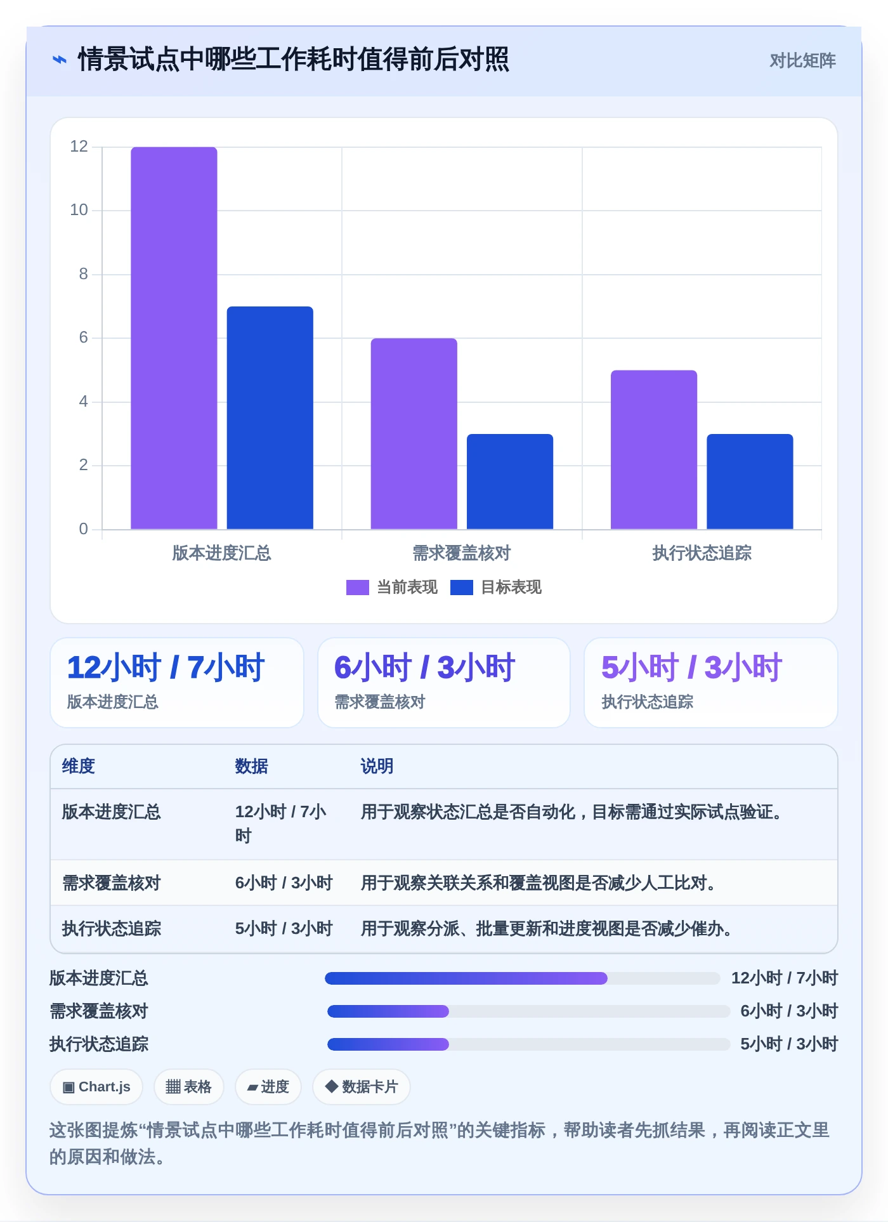The height and width of the screenshot is (1222, 888).
Task: Open the 5小时 / 3小时 data card
Action: [711, 683]
